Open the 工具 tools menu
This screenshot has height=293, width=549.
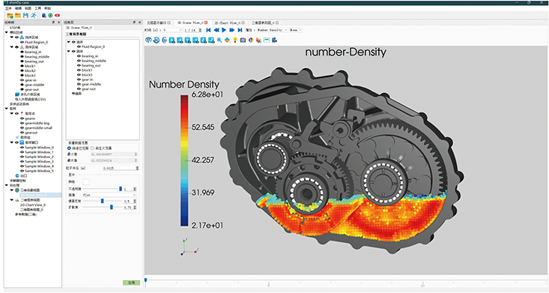[x=37, y=8]
